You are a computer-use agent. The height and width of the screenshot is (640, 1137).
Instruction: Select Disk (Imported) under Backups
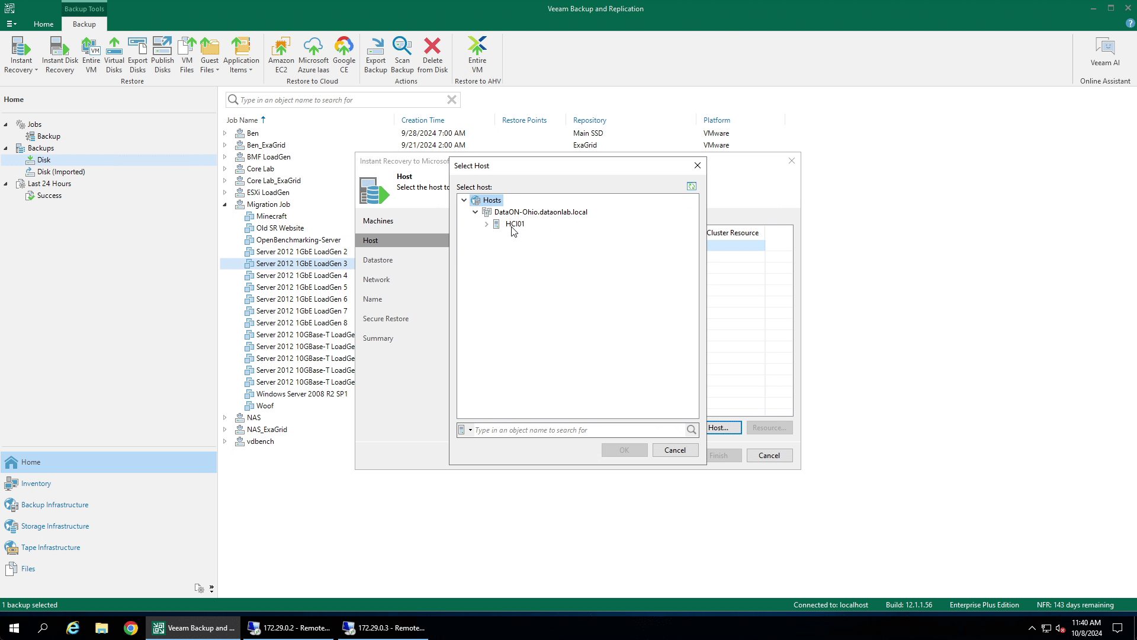pyautogui.click(x=61, y=172)
